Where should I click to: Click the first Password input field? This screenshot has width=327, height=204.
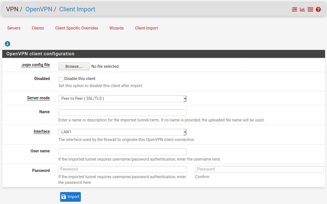(x=122, y=169)
